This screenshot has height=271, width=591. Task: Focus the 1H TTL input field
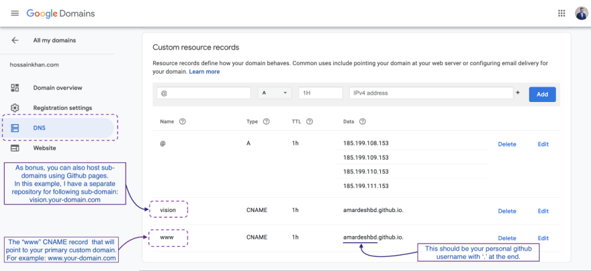tap(320, 93)
